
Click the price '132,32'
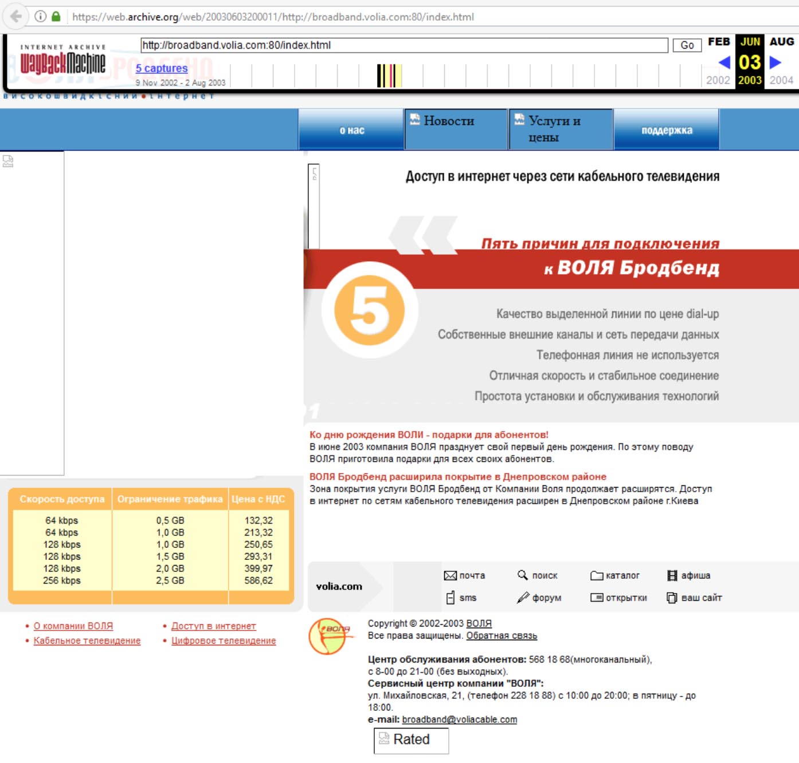coord(258,520)
